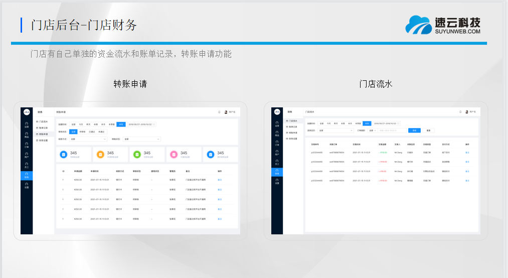Open the 选择店员 dropdown in the 门店流水 screen

[x=336, y=130]
